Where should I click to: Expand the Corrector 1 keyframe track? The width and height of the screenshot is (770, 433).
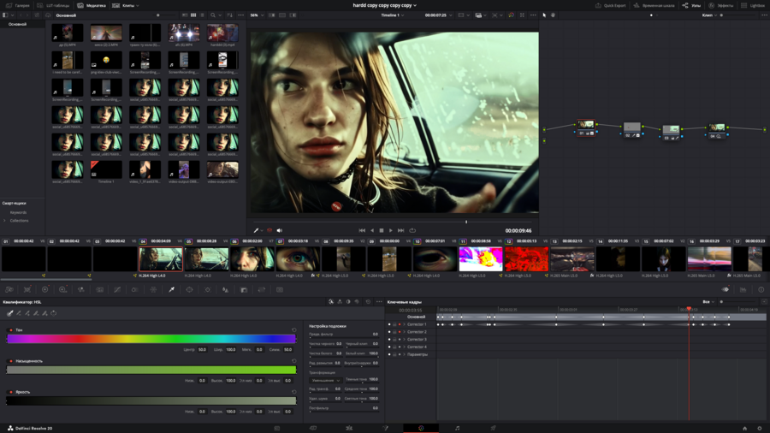tap(404, 324)
